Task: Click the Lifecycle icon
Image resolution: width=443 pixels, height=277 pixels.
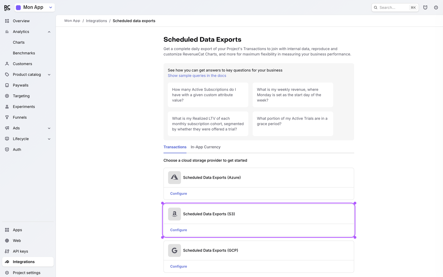Action: click(7, 139)
